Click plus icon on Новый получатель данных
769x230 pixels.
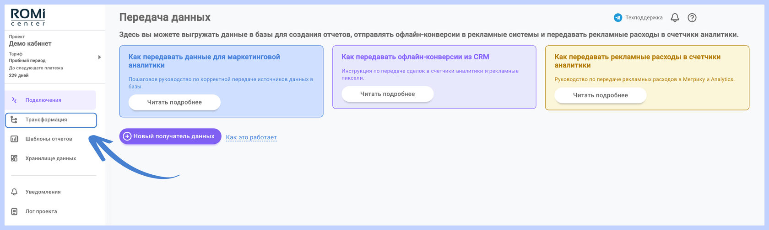click(127, 136)
